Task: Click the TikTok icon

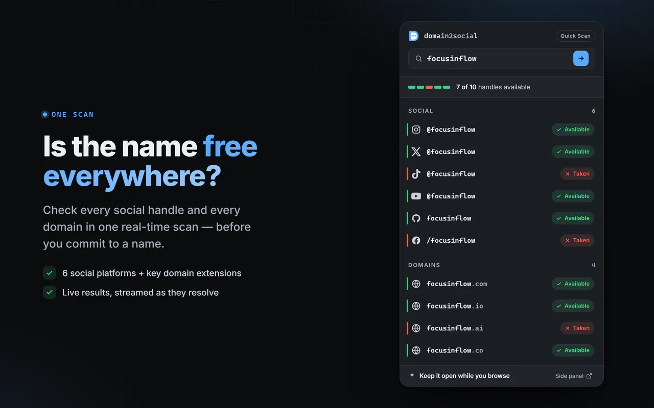Action: click(x=416, y=174)
